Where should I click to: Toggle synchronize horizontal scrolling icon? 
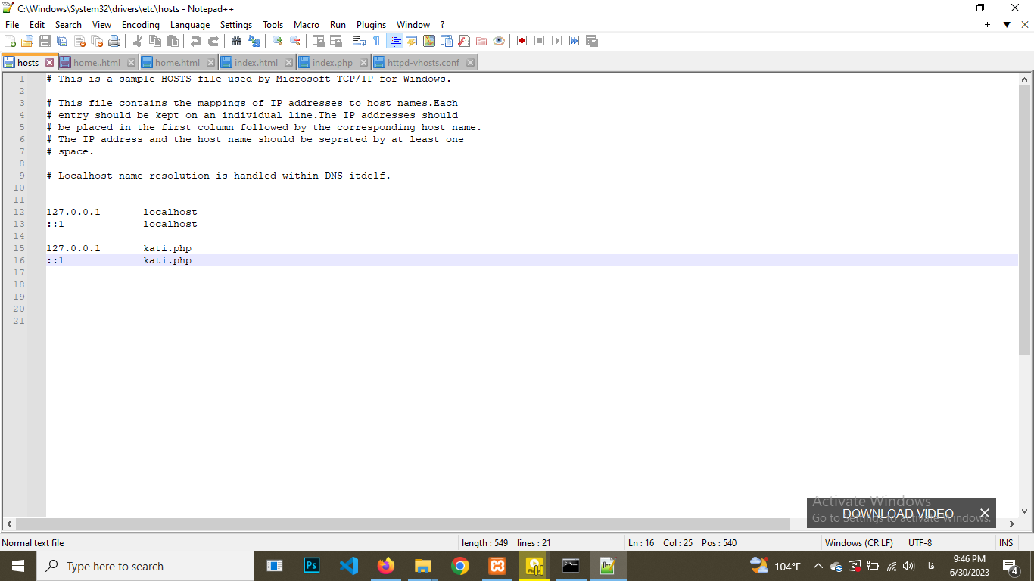click(x=336, y=41)
